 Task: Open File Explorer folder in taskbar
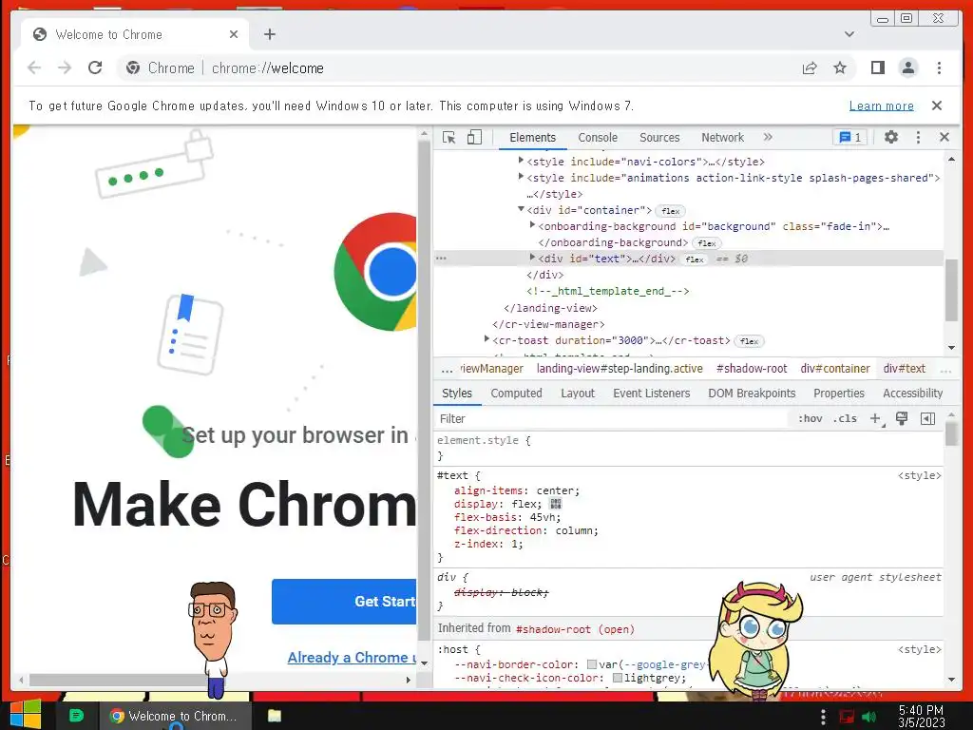point(275,716)
